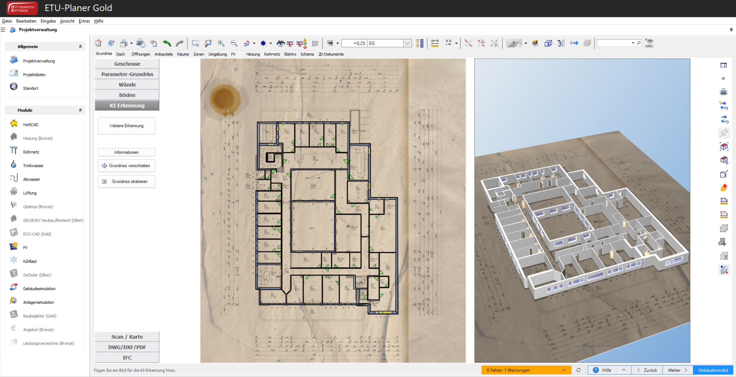Click the blue wireframe boxes icon

[548, 43]
